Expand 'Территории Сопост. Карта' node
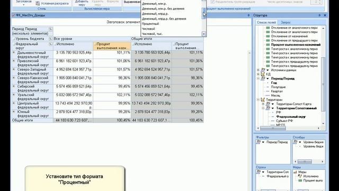 click(x=263, y=104)
